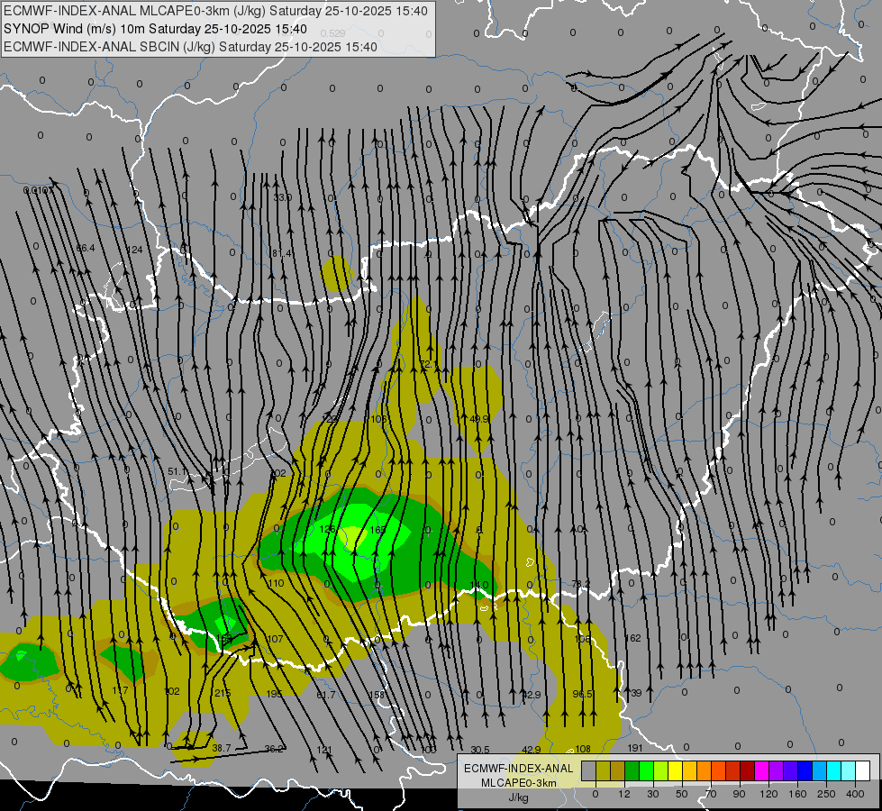Click the 'SYNOP Wind (m/s) 10m' title line
The width and height of the screenshot is (882, 811).
coord(155,29)
